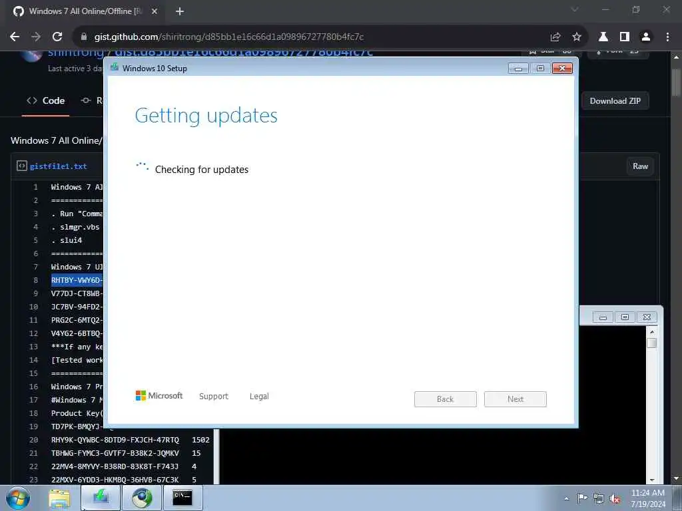The image size is (682, 511).
Task: Toggle the browser side panel
Action: pos(625,37)
